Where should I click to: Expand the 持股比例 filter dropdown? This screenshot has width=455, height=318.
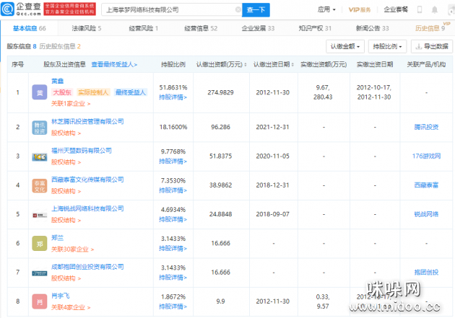387,46
